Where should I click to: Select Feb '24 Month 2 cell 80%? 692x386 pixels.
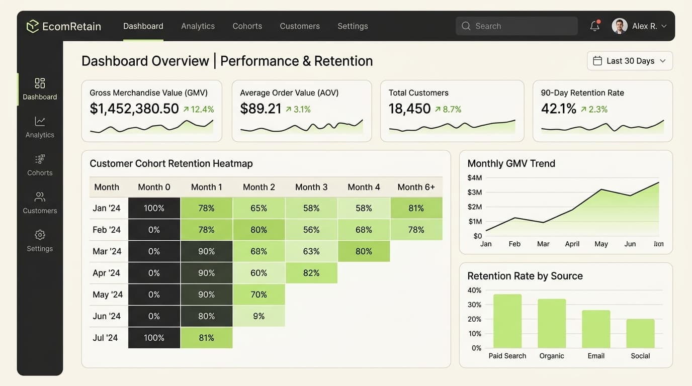coord(259,230)
